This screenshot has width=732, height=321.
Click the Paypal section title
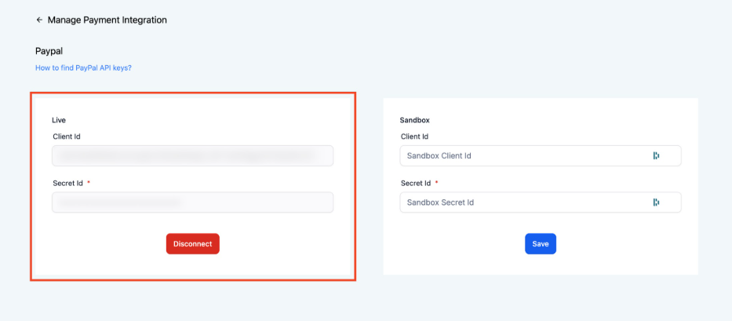[49, 50]
